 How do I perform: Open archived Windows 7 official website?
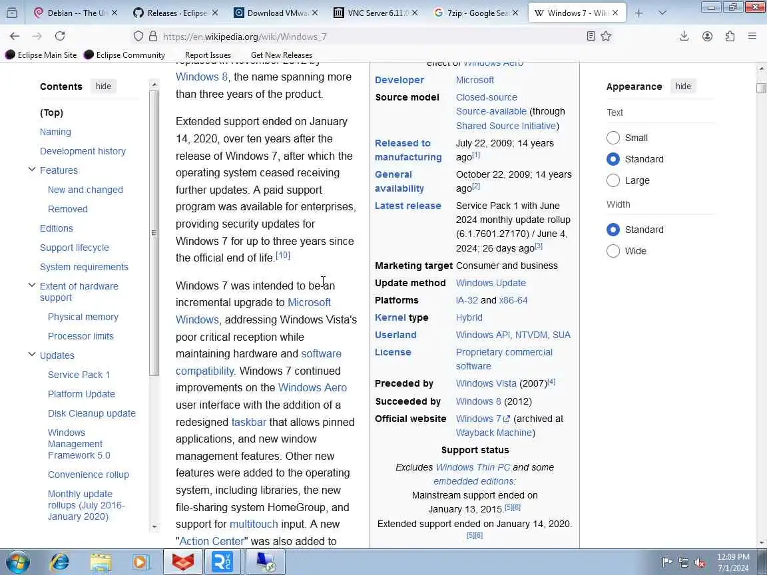click(483, 419)
